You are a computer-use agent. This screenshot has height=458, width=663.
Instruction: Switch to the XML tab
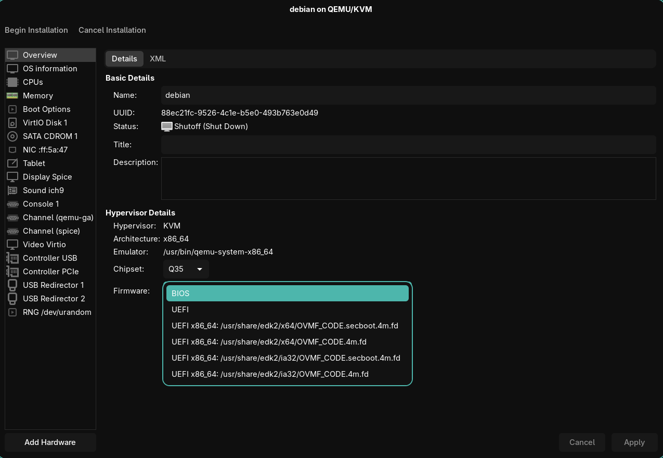pyautogui.click(x=158, y=59)
